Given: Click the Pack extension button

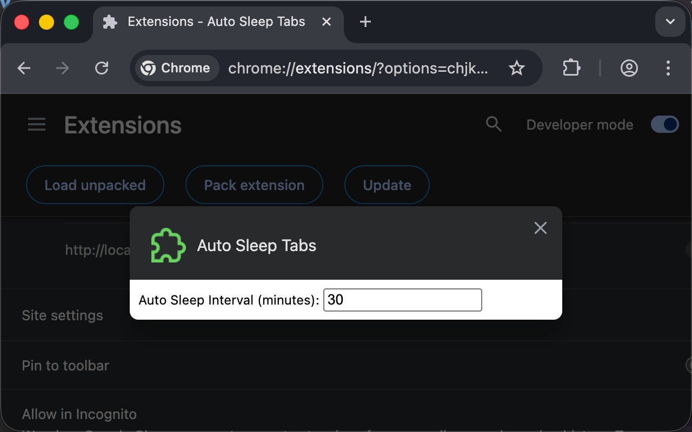Looking at the screenshot, I should (254, 185).
